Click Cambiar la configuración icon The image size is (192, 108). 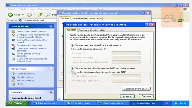click(x=13, y=59)
